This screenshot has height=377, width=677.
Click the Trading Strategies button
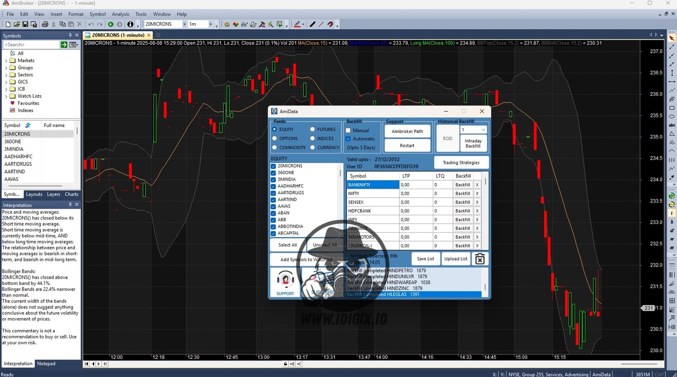(461, 162)
